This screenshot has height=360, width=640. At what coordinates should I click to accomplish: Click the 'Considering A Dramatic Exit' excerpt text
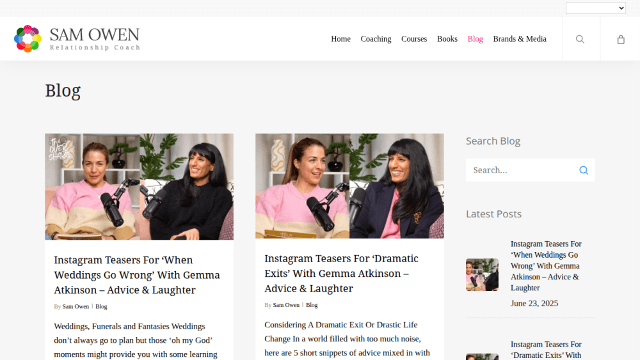point(347,339)
